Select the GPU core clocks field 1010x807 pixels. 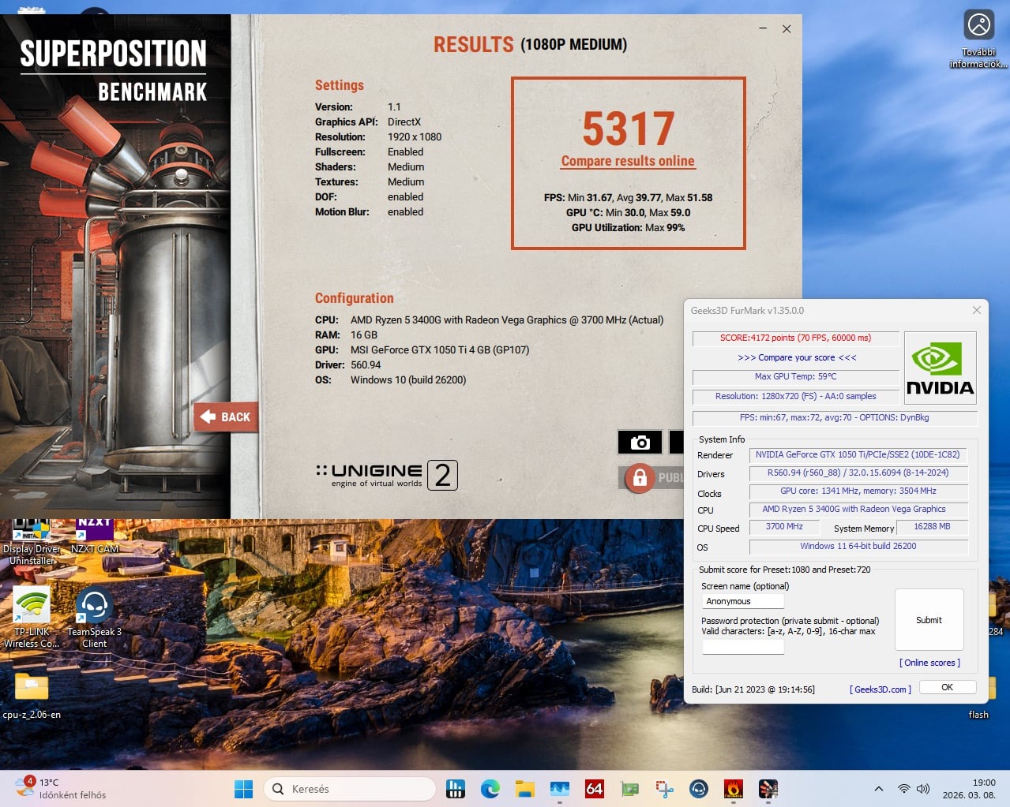point(858,491)
